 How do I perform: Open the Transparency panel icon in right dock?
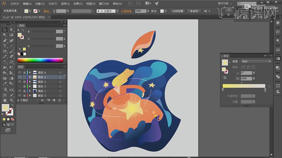click(278, 68)
